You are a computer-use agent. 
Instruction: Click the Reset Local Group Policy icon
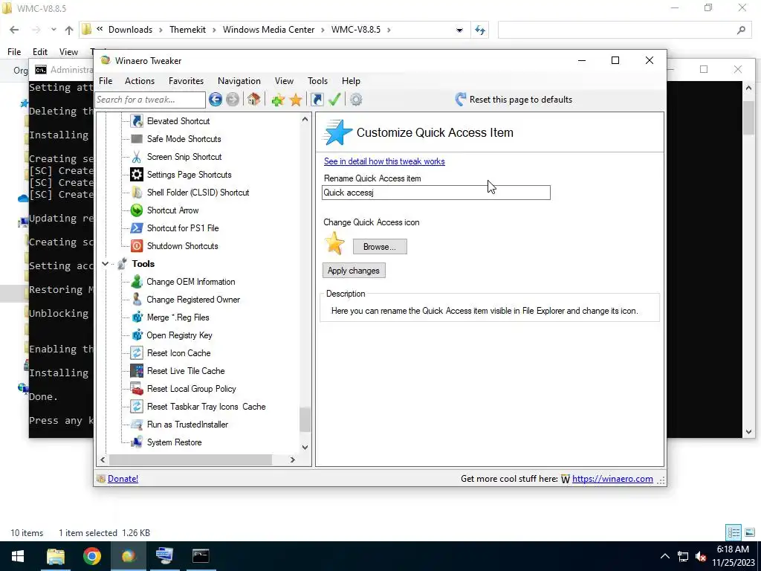[x=137, y=389]
